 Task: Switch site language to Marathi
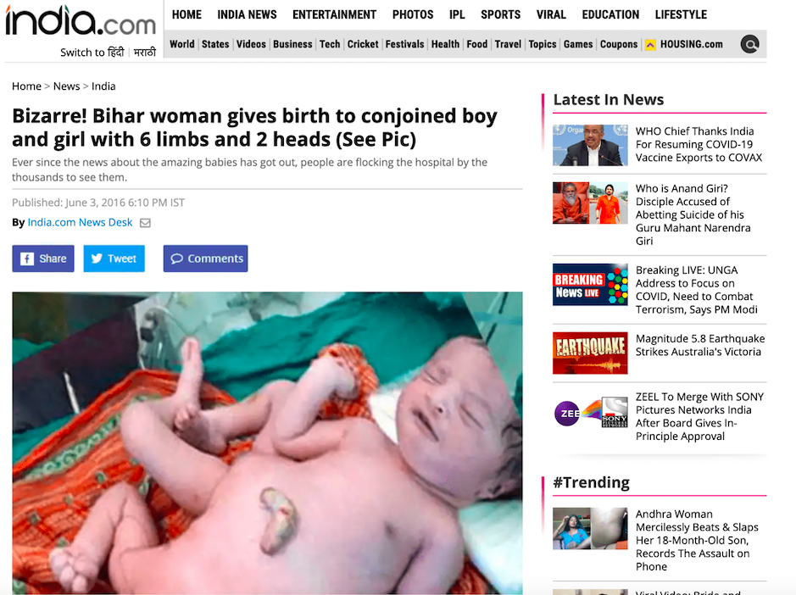[145, 53]
